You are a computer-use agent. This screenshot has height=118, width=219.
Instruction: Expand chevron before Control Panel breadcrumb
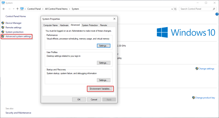tap(25, 9)
